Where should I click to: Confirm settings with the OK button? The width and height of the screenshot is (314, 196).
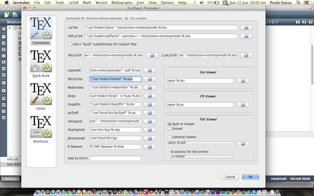pyautogui.click(x=250, y=177)
